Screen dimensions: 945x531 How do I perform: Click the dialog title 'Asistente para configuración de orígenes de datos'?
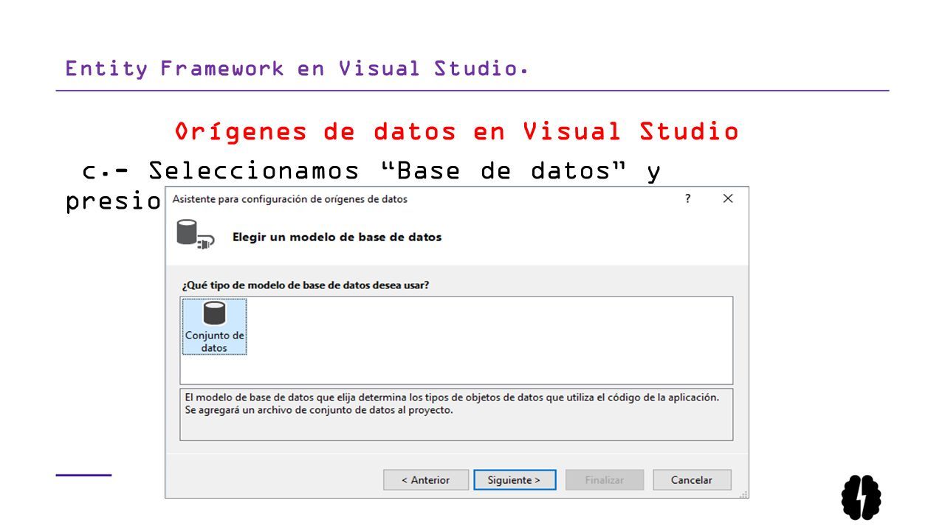coord(289,199)
